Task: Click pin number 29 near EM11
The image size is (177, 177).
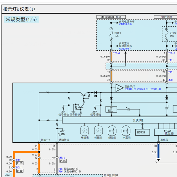Action: tap(10, 160)
